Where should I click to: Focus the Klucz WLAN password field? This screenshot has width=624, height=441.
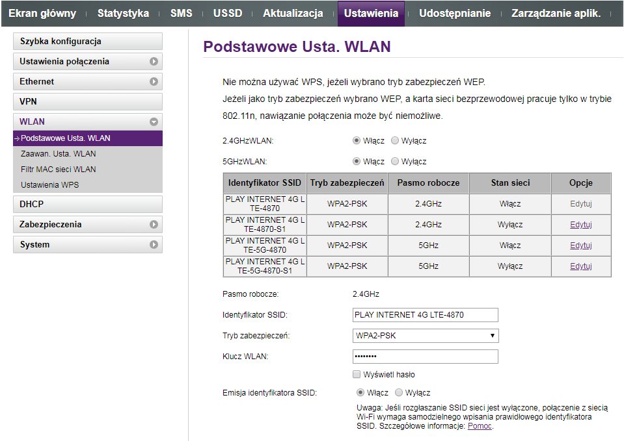[x=425, y=357]
